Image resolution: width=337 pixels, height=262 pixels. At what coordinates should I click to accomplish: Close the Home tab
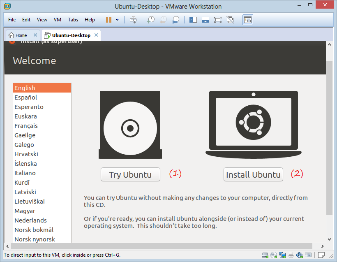[35, 35]
